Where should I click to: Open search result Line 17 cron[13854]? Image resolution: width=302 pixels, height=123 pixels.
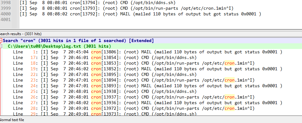105,57
